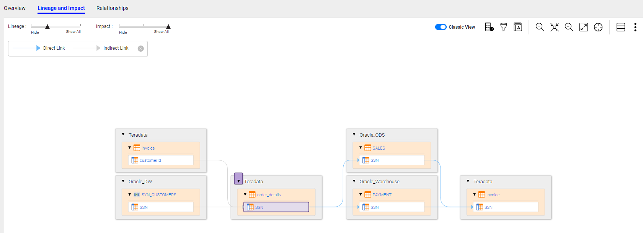Select the SSN column under SYN_CUSTOMERS
Screen dimensions: 643x233
[161, 207]
